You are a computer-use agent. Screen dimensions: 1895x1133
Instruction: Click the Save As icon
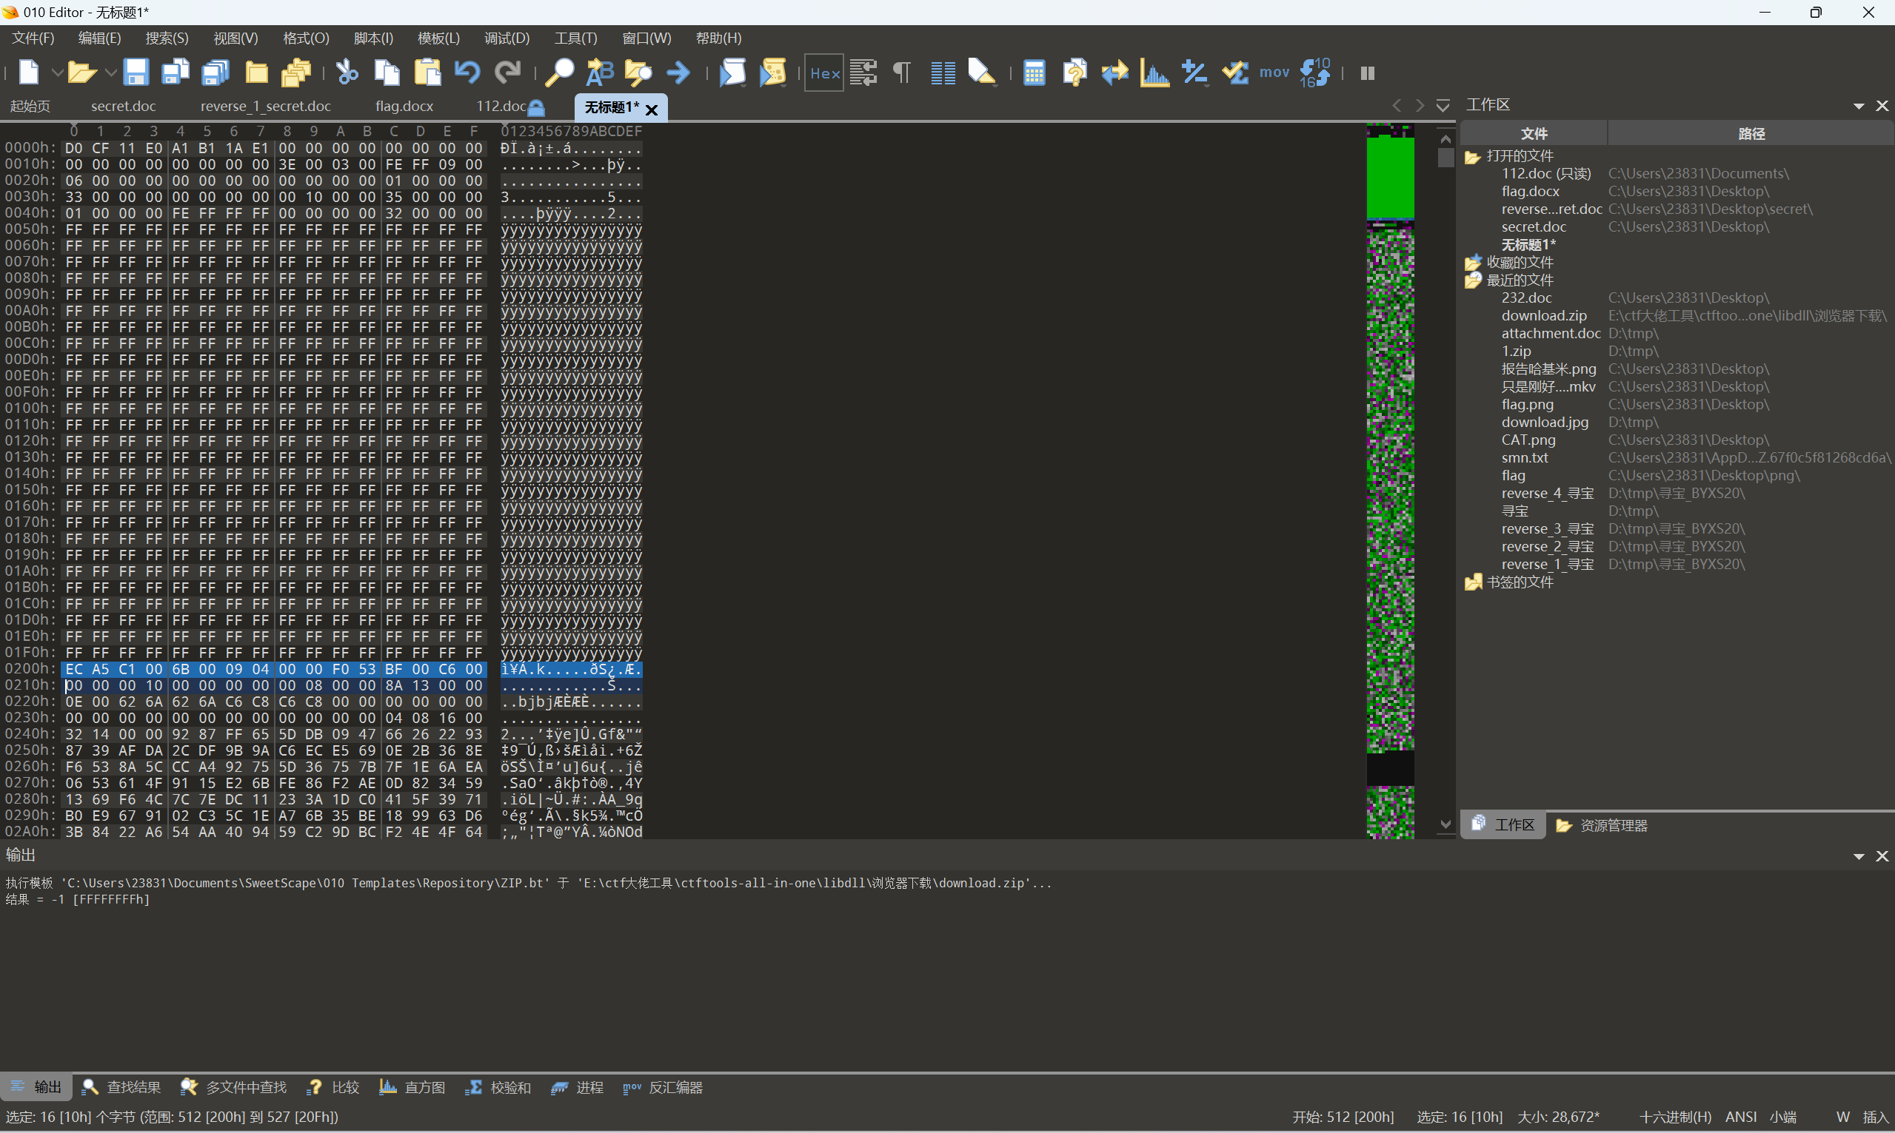176,73
